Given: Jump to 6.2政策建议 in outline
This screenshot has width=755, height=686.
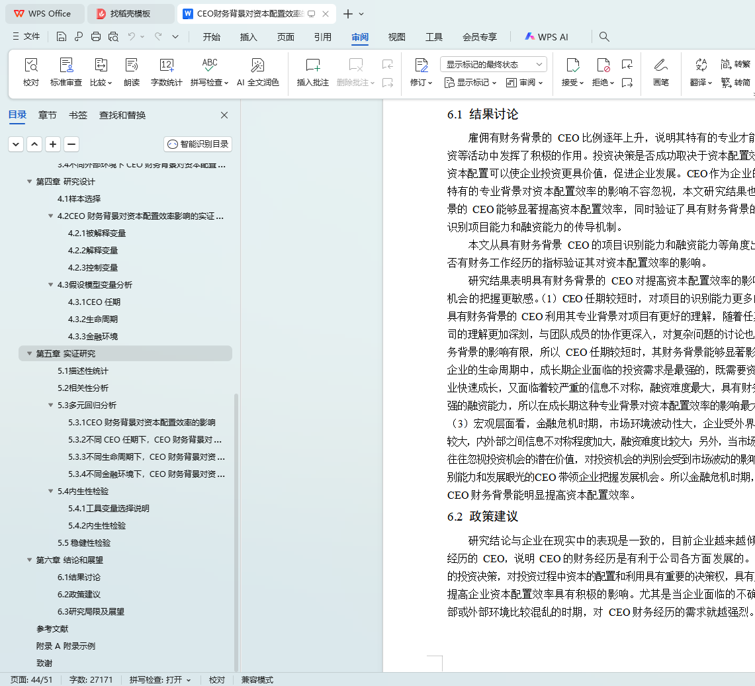Looking at the screenshot, I should pos(79,595).
